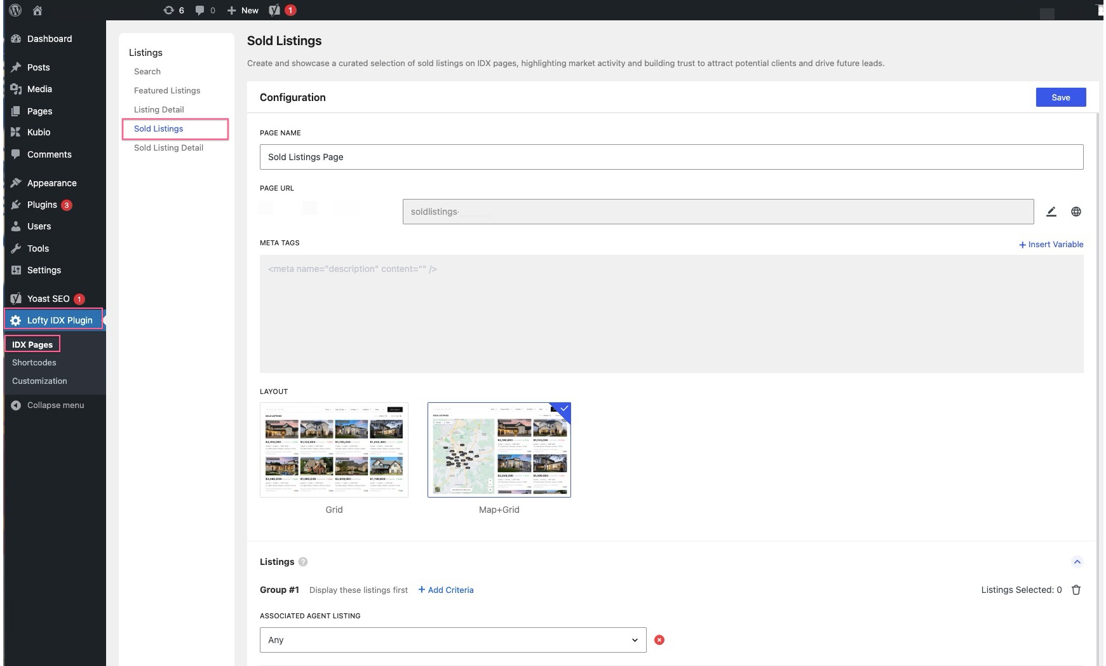Select Listing Detail page
This screenshot has width=1106, height=666.
tap(159, 109)
